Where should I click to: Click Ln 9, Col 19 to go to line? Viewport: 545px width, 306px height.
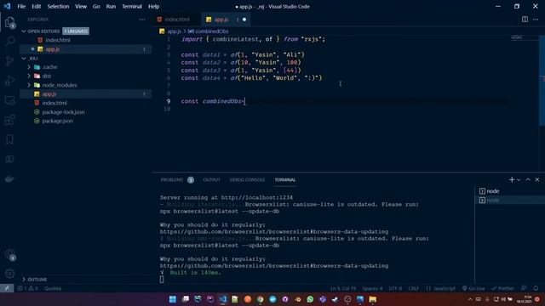pos(343,288)
